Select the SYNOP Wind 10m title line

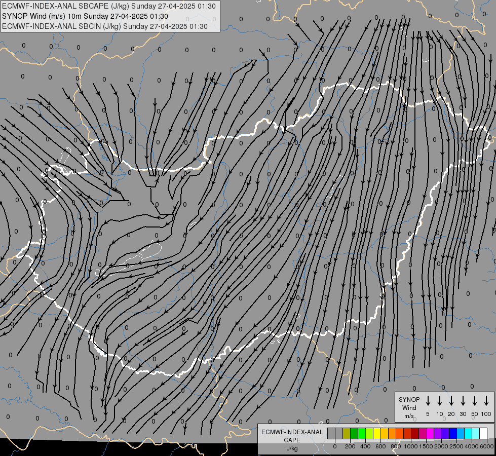[85, 16]
